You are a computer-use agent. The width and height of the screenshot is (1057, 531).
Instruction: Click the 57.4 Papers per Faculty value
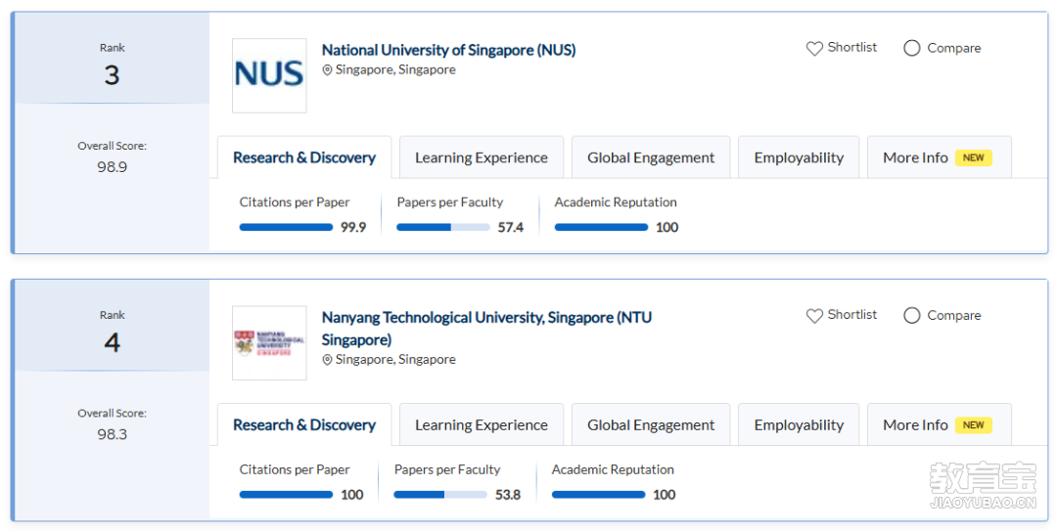[x=511, y=228]
